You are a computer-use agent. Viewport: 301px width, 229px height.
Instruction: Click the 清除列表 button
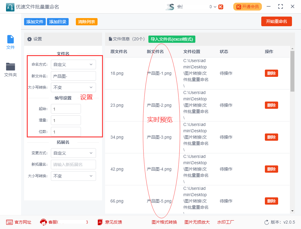point(87,22)
